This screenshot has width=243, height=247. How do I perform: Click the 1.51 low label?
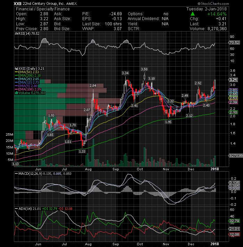68,142
